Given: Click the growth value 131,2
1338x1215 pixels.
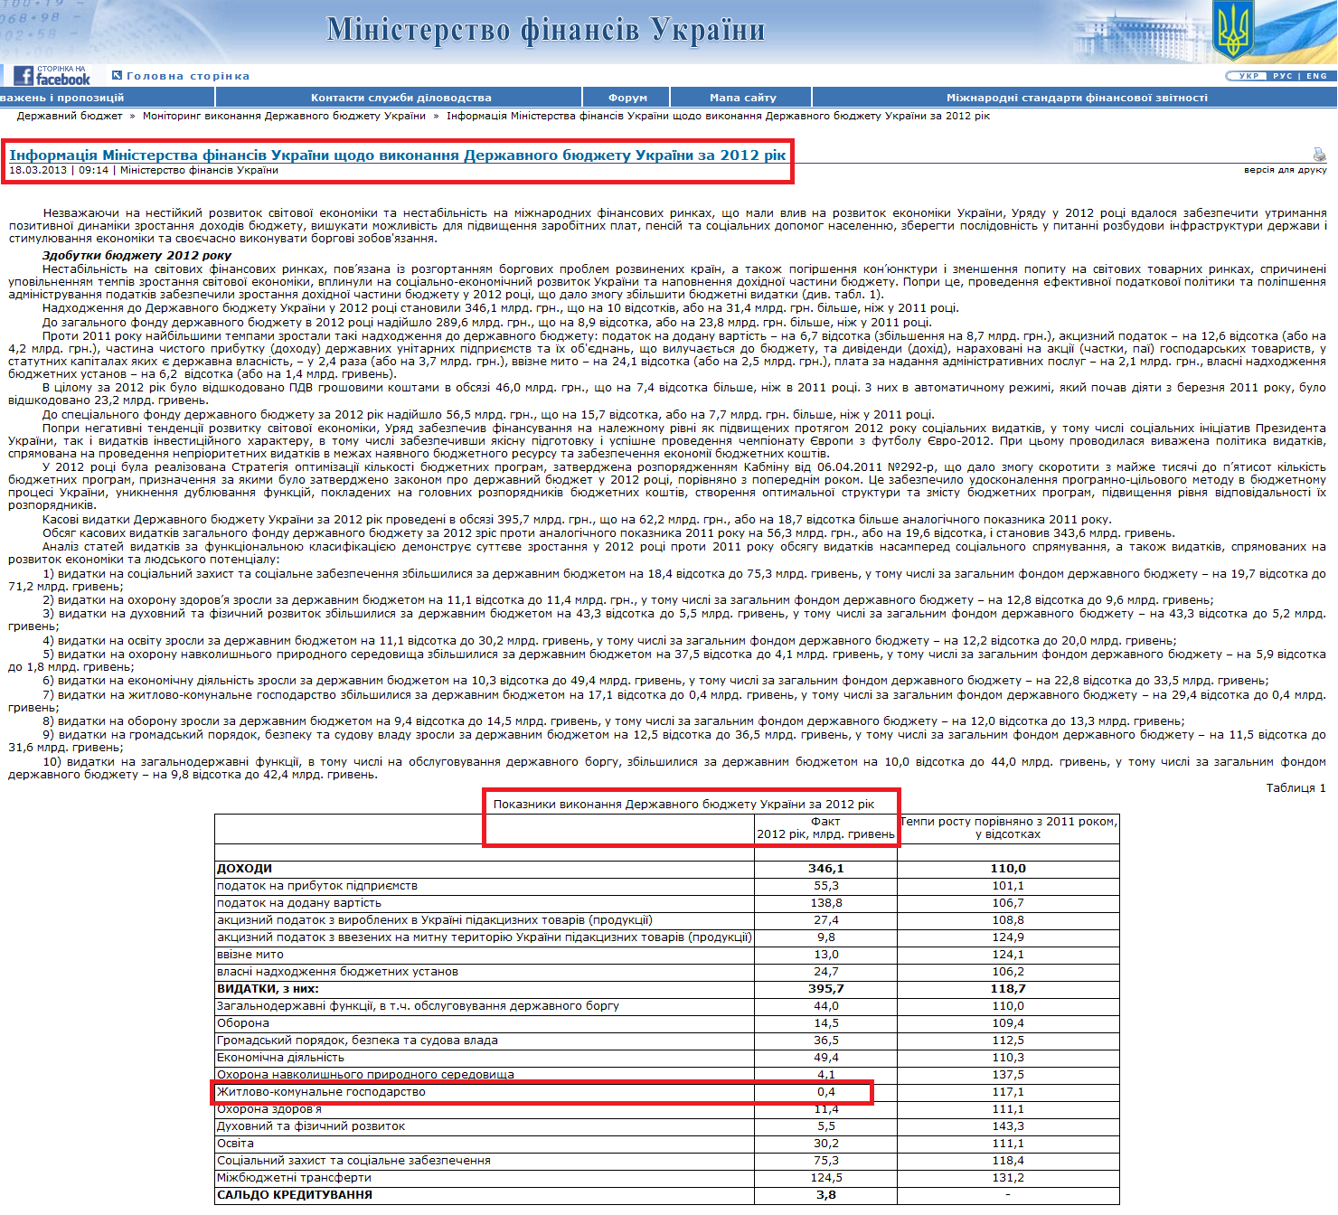Looking at the screenshot, I should point(1008,1178).
